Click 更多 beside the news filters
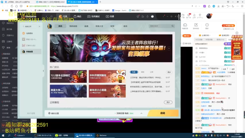 169,72
